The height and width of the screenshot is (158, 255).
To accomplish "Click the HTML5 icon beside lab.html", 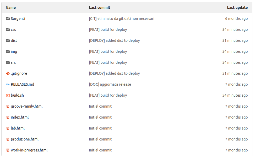I will coord(8,128).
